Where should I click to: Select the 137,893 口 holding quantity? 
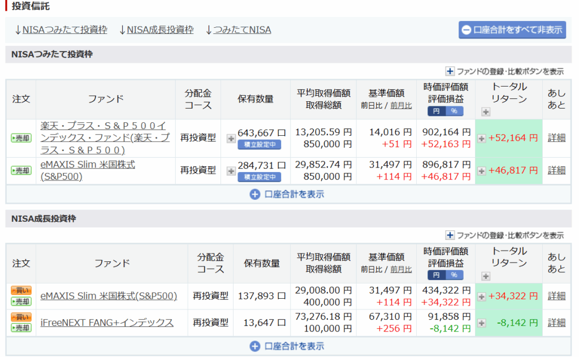point(262,296)
